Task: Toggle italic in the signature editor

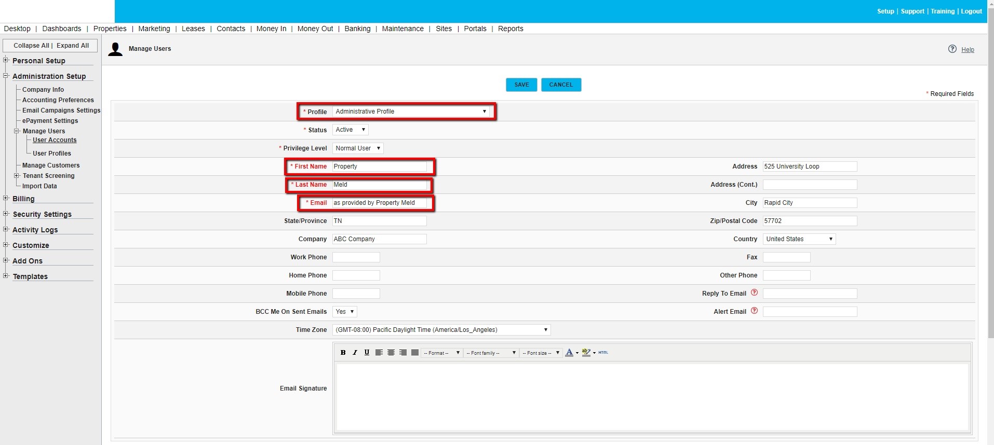Action: coord(355,353)
